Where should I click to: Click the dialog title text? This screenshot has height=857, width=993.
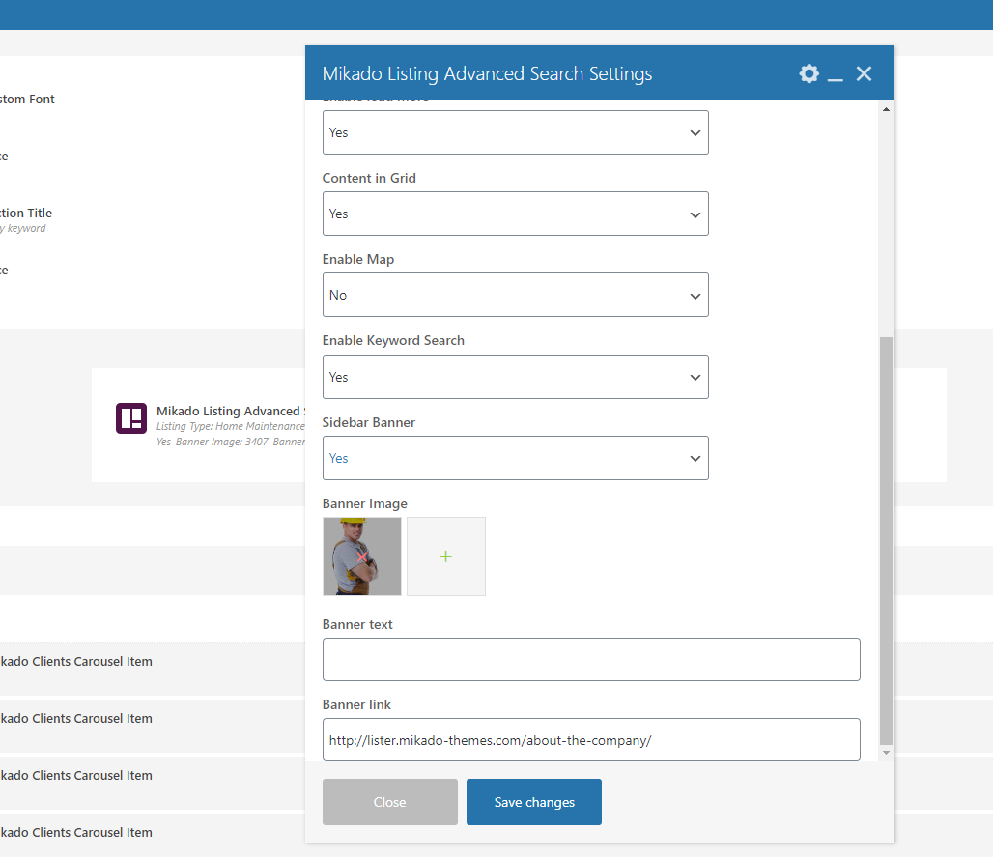coord(487,74)
